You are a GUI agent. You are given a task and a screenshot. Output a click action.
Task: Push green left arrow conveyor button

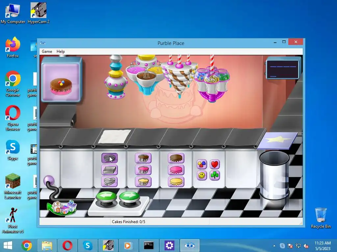tap(106, 197)
